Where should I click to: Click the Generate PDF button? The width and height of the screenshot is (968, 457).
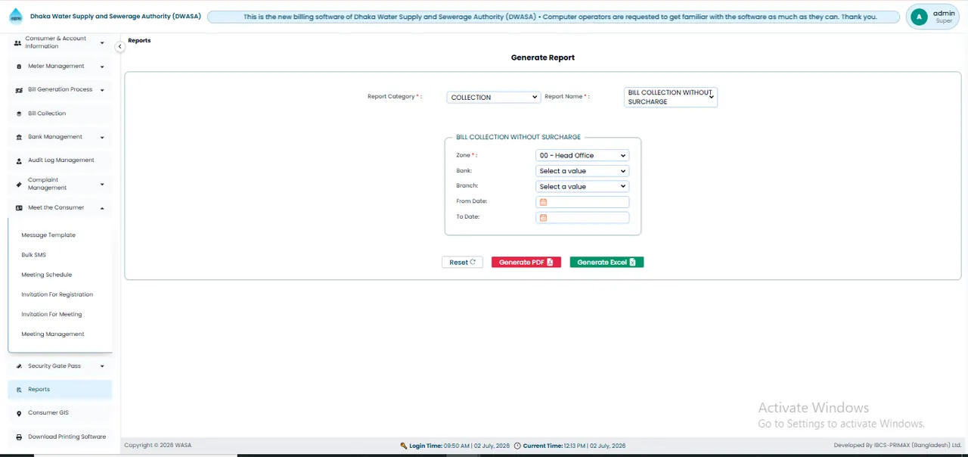[x=526, y=263]
